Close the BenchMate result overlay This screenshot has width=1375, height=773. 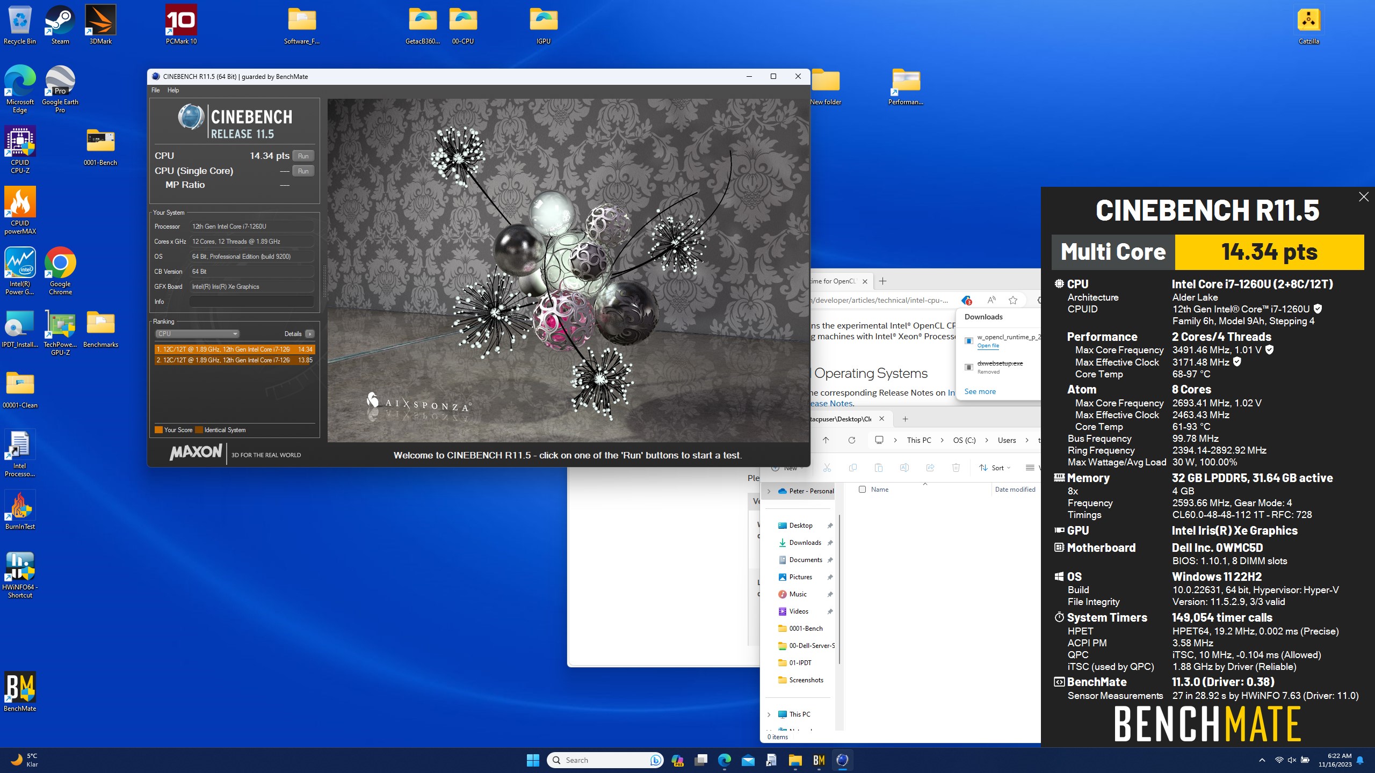pyautogui.click(x=1363, y=197)
